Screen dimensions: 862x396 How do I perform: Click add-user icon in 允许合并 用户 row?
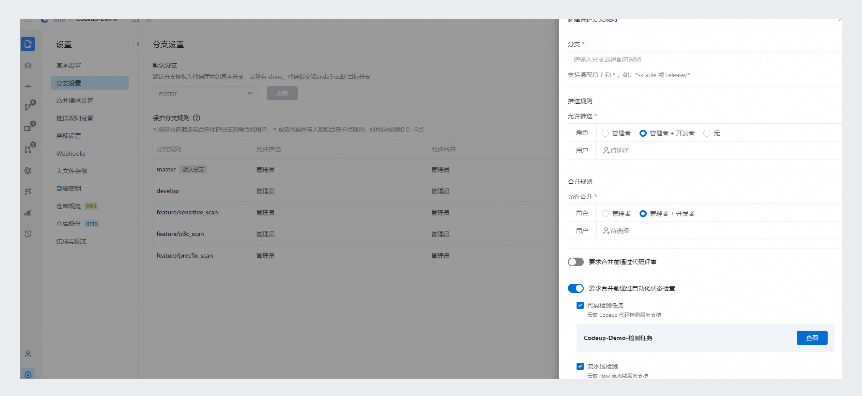pyautogui.click(x=606, y=231)
